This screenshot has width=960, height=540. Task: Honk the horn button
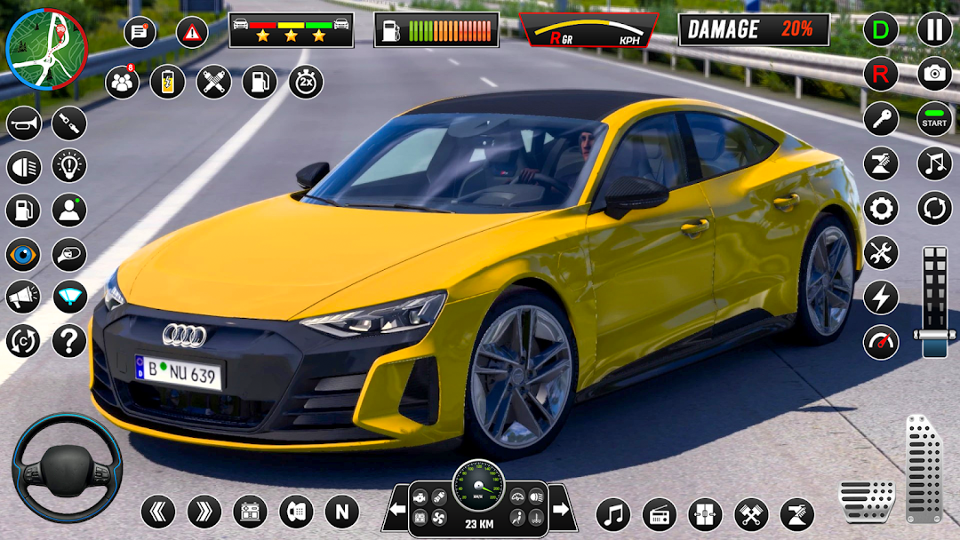(24, 123)
